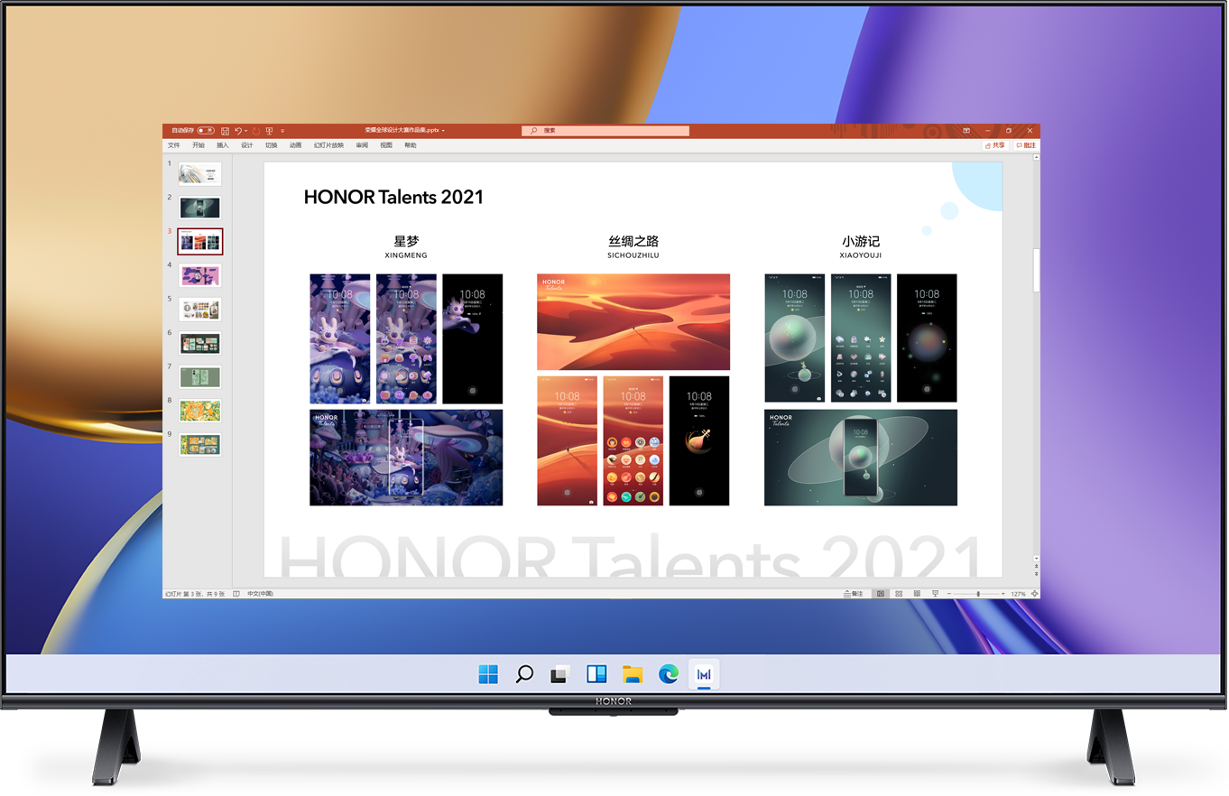
Task: Click the XIAOYOUJI subtitle text
Action: point(861,255)
